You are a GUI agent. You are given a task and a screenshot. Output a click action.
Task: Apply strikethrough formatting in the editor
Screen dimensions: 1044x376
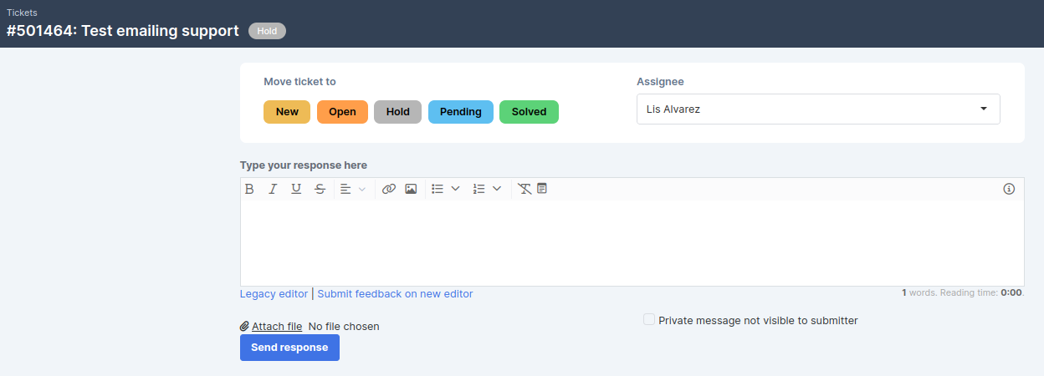point(320,189)
